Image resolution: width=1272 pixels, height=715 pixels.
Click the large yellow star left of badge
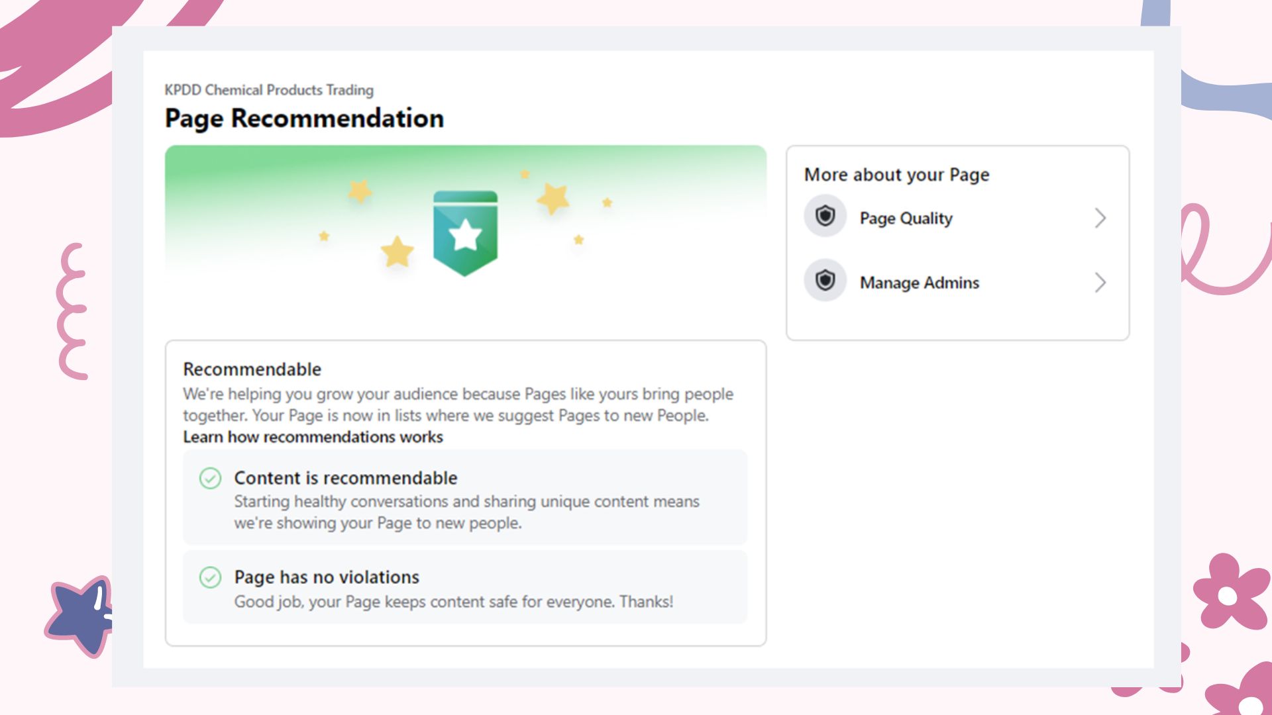(397, 252)
